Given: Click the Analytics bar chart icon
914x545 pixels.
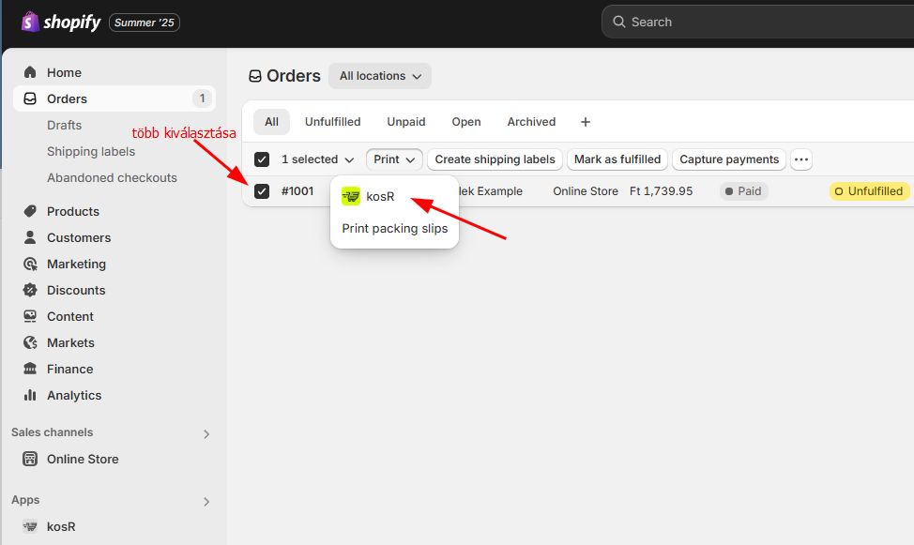Looking at the screenshot, I should (30, 395).
